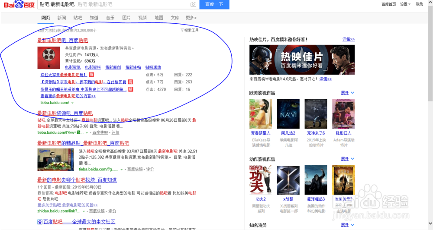Screen dimensions: 433x230
Task: Expand the 欧美影视作品 section
Action: tap(347, 93)
